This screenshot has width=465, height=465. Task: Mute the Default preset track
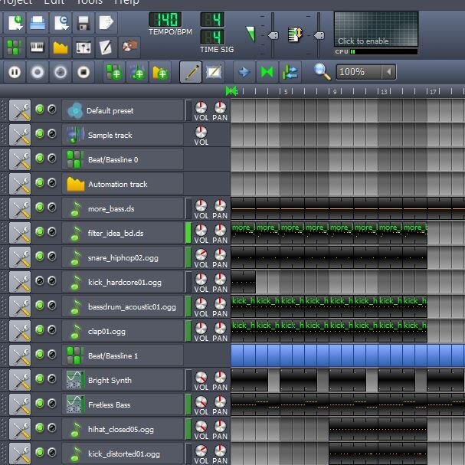coord(39,109)
